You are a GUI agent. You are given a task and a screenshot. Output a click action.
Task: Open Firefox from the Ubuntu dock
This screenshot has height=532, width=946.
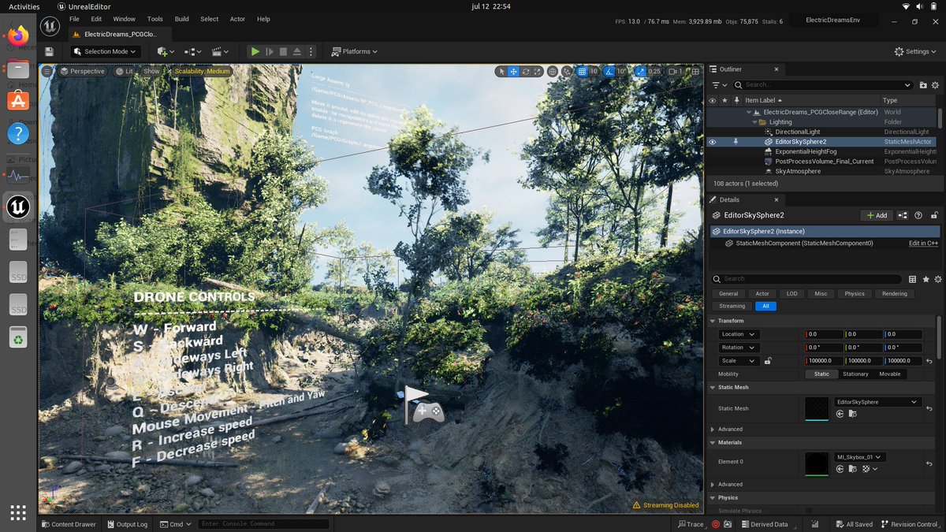18,35
